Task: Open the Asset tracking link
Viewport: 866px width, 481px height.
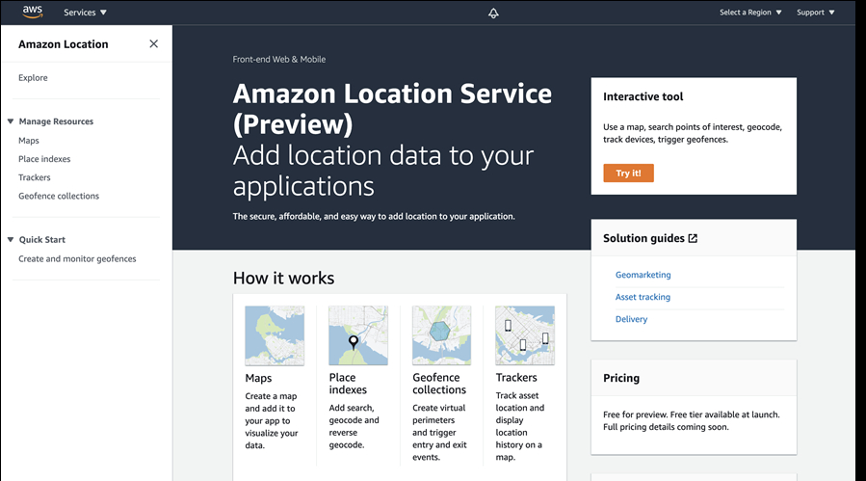Action: tap(643, 297)
